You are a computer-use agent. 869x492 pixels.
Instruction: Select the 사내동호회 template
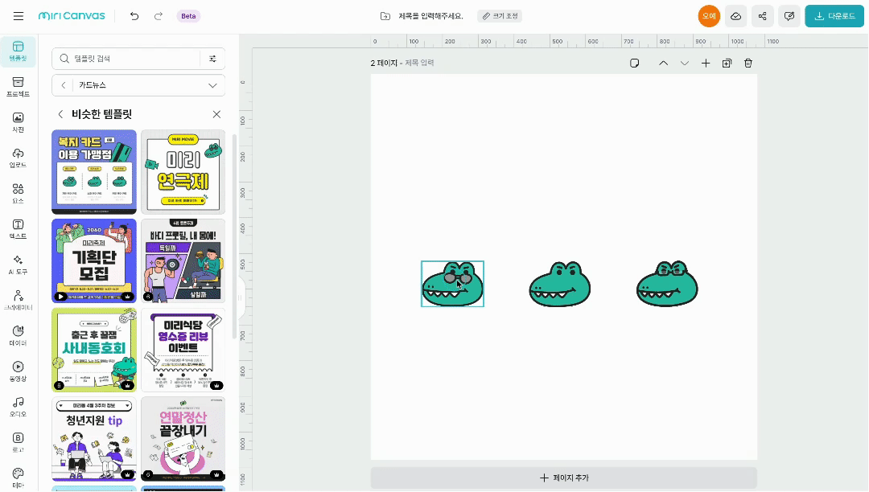[93, 350]
